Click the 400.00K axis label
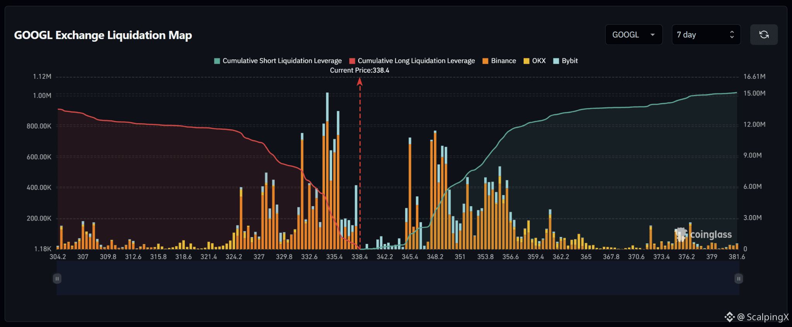 [39, 188]
